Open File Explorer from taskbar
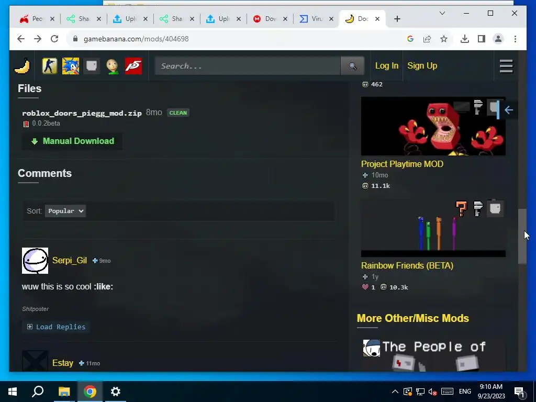The image size is (536, 402). click(x=64, y=392)
